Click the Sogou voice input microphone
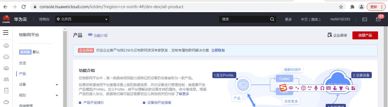Image resolution: width=388 pixels, height=107 pixels. [x=316, y=88]
